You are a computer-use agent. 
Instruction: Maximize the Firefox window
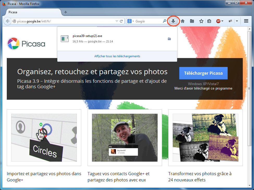(236, 3)
